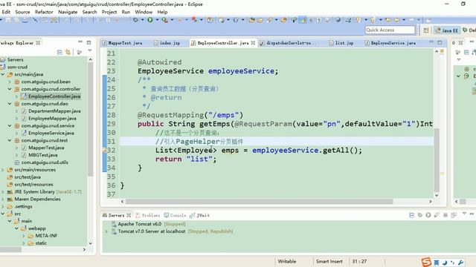Collapse the webapp folder
Image resolution: width=476 pixels, height=267 pixels.
tap(16, 228)
